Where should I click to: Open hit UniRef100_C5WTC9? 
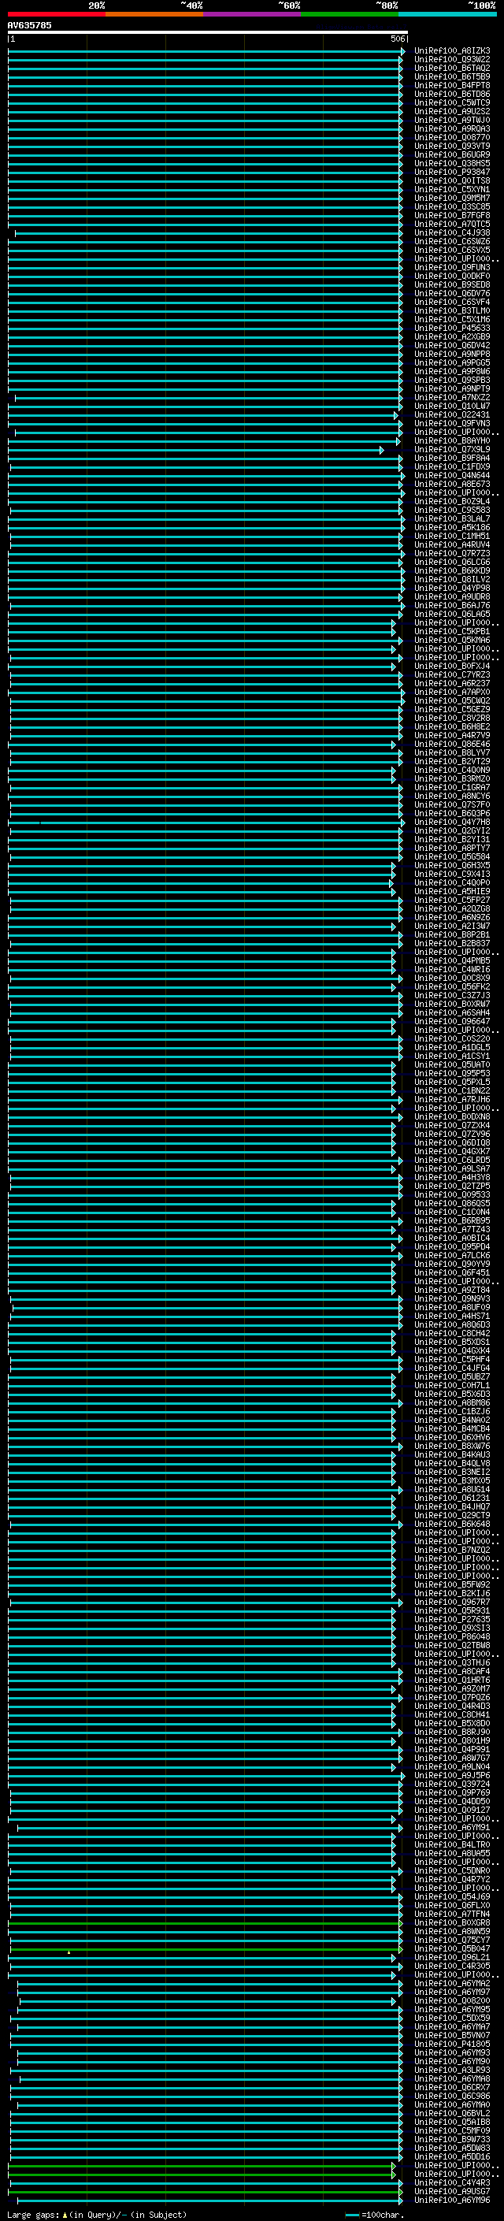coord(452,102)
